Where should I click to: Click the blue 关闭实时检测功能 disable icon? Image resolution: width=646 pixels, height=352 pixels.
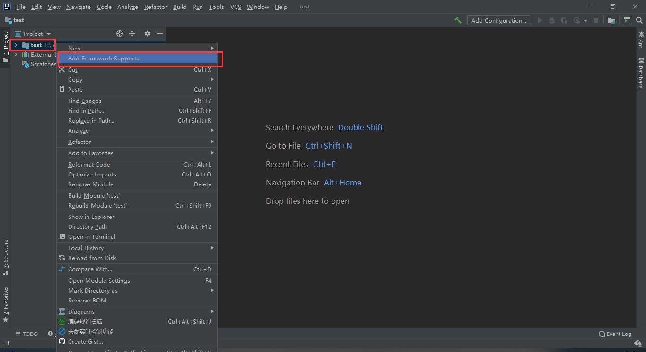click(62, 331)
